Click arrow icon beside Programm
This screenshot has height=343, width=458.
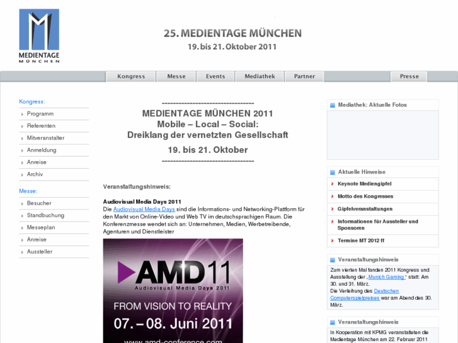pyautogui.click(x=22, y=115)
